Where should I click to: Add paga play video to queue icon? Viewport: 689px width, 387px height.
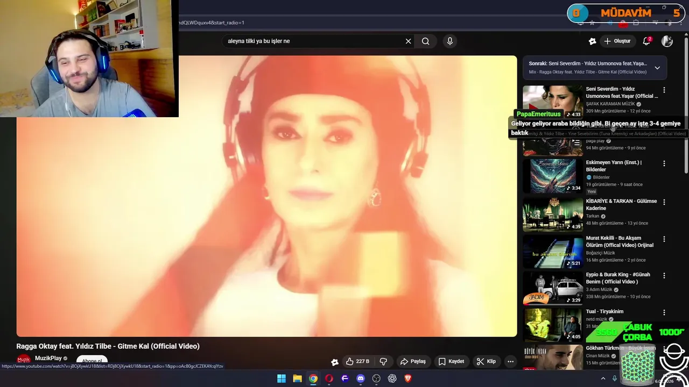576,143
